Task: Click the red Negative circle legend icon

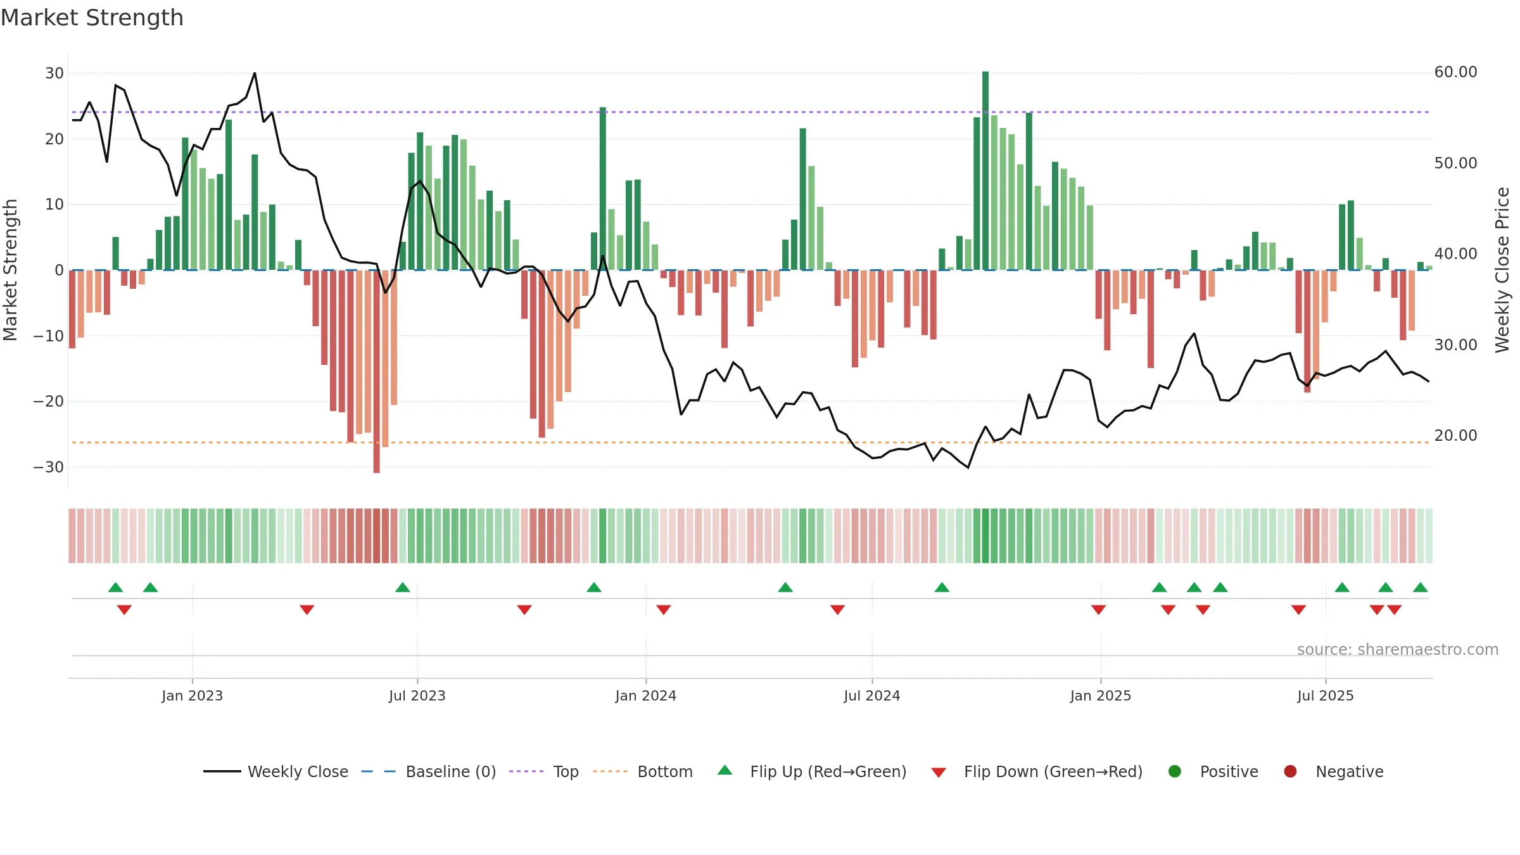Action: [x=1290, y=771]
